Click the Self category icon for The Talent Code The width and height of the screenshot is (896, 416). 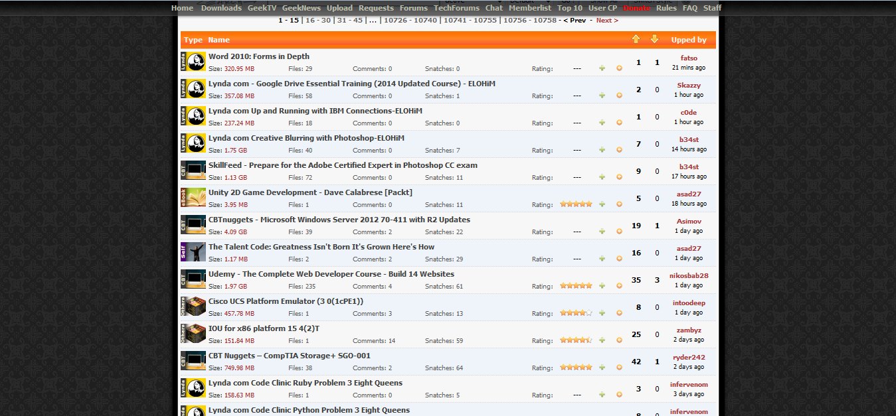[193, 252]
